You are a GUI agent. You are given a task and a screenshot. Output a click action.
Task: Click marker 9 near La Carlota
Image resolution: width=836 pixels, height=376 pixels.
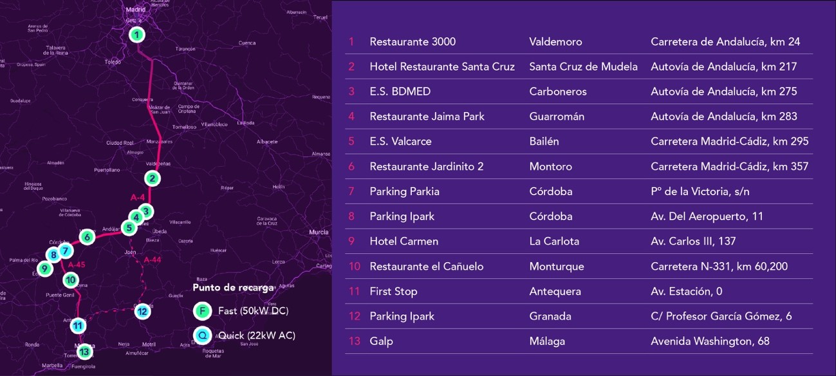pos(44,268)
